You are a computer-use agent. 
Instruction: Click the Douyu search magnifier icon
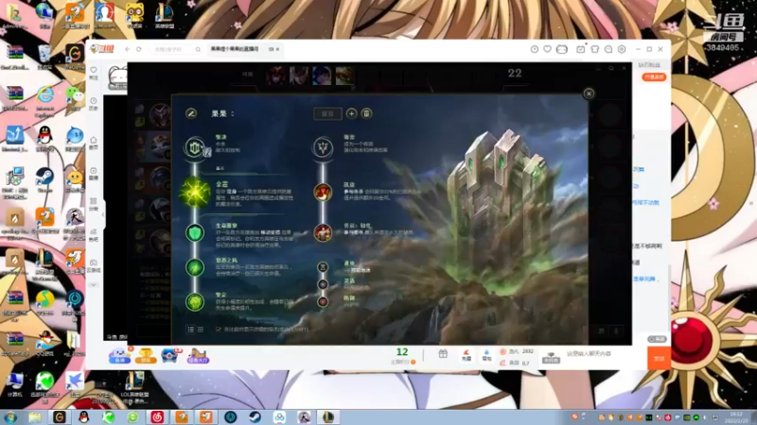[x=198, y=49]
